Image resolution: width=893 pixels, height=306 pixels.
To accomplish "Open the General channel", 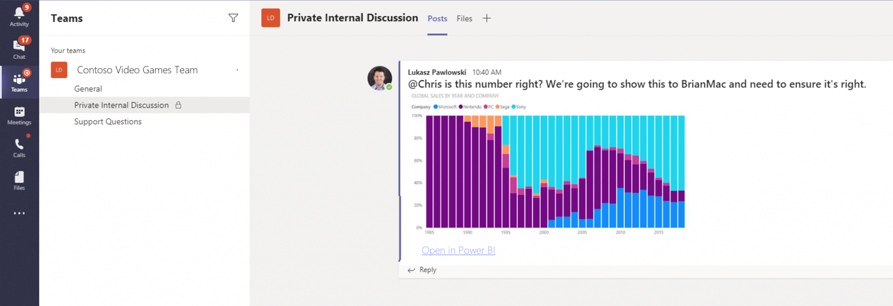I will click(88, 89).
